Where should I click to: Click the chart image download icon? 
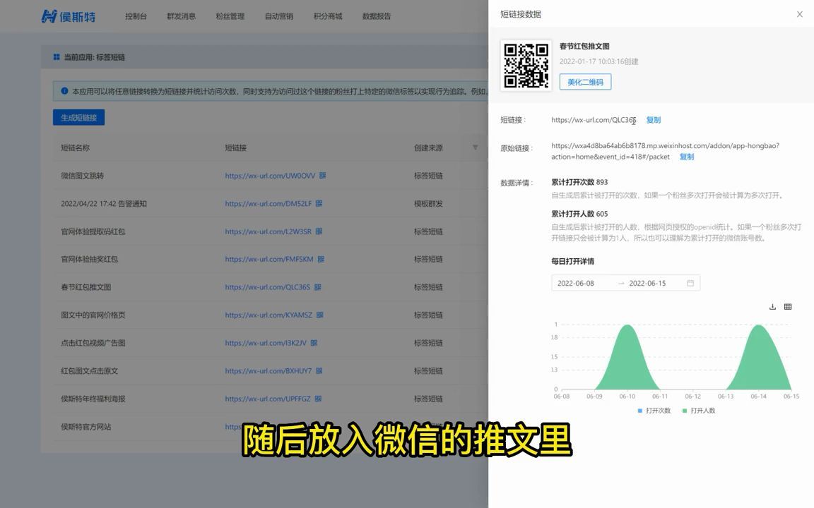coord(772,307)
